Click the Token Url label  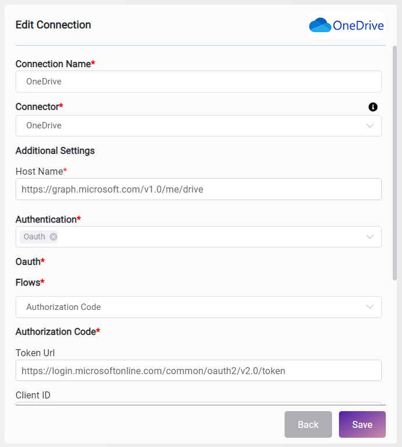(x=35, y=353)
